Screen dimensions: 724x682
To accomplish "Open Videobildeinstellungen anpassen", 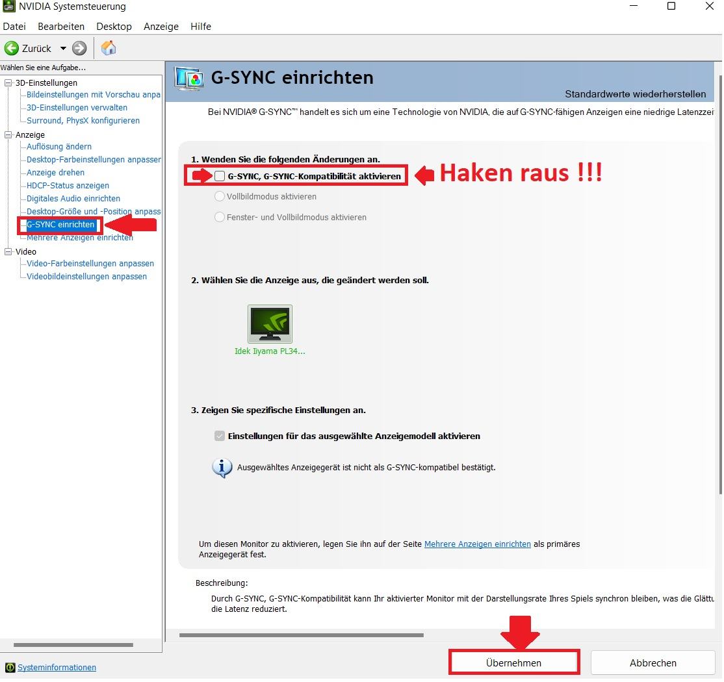I will (x=87, y=277).
